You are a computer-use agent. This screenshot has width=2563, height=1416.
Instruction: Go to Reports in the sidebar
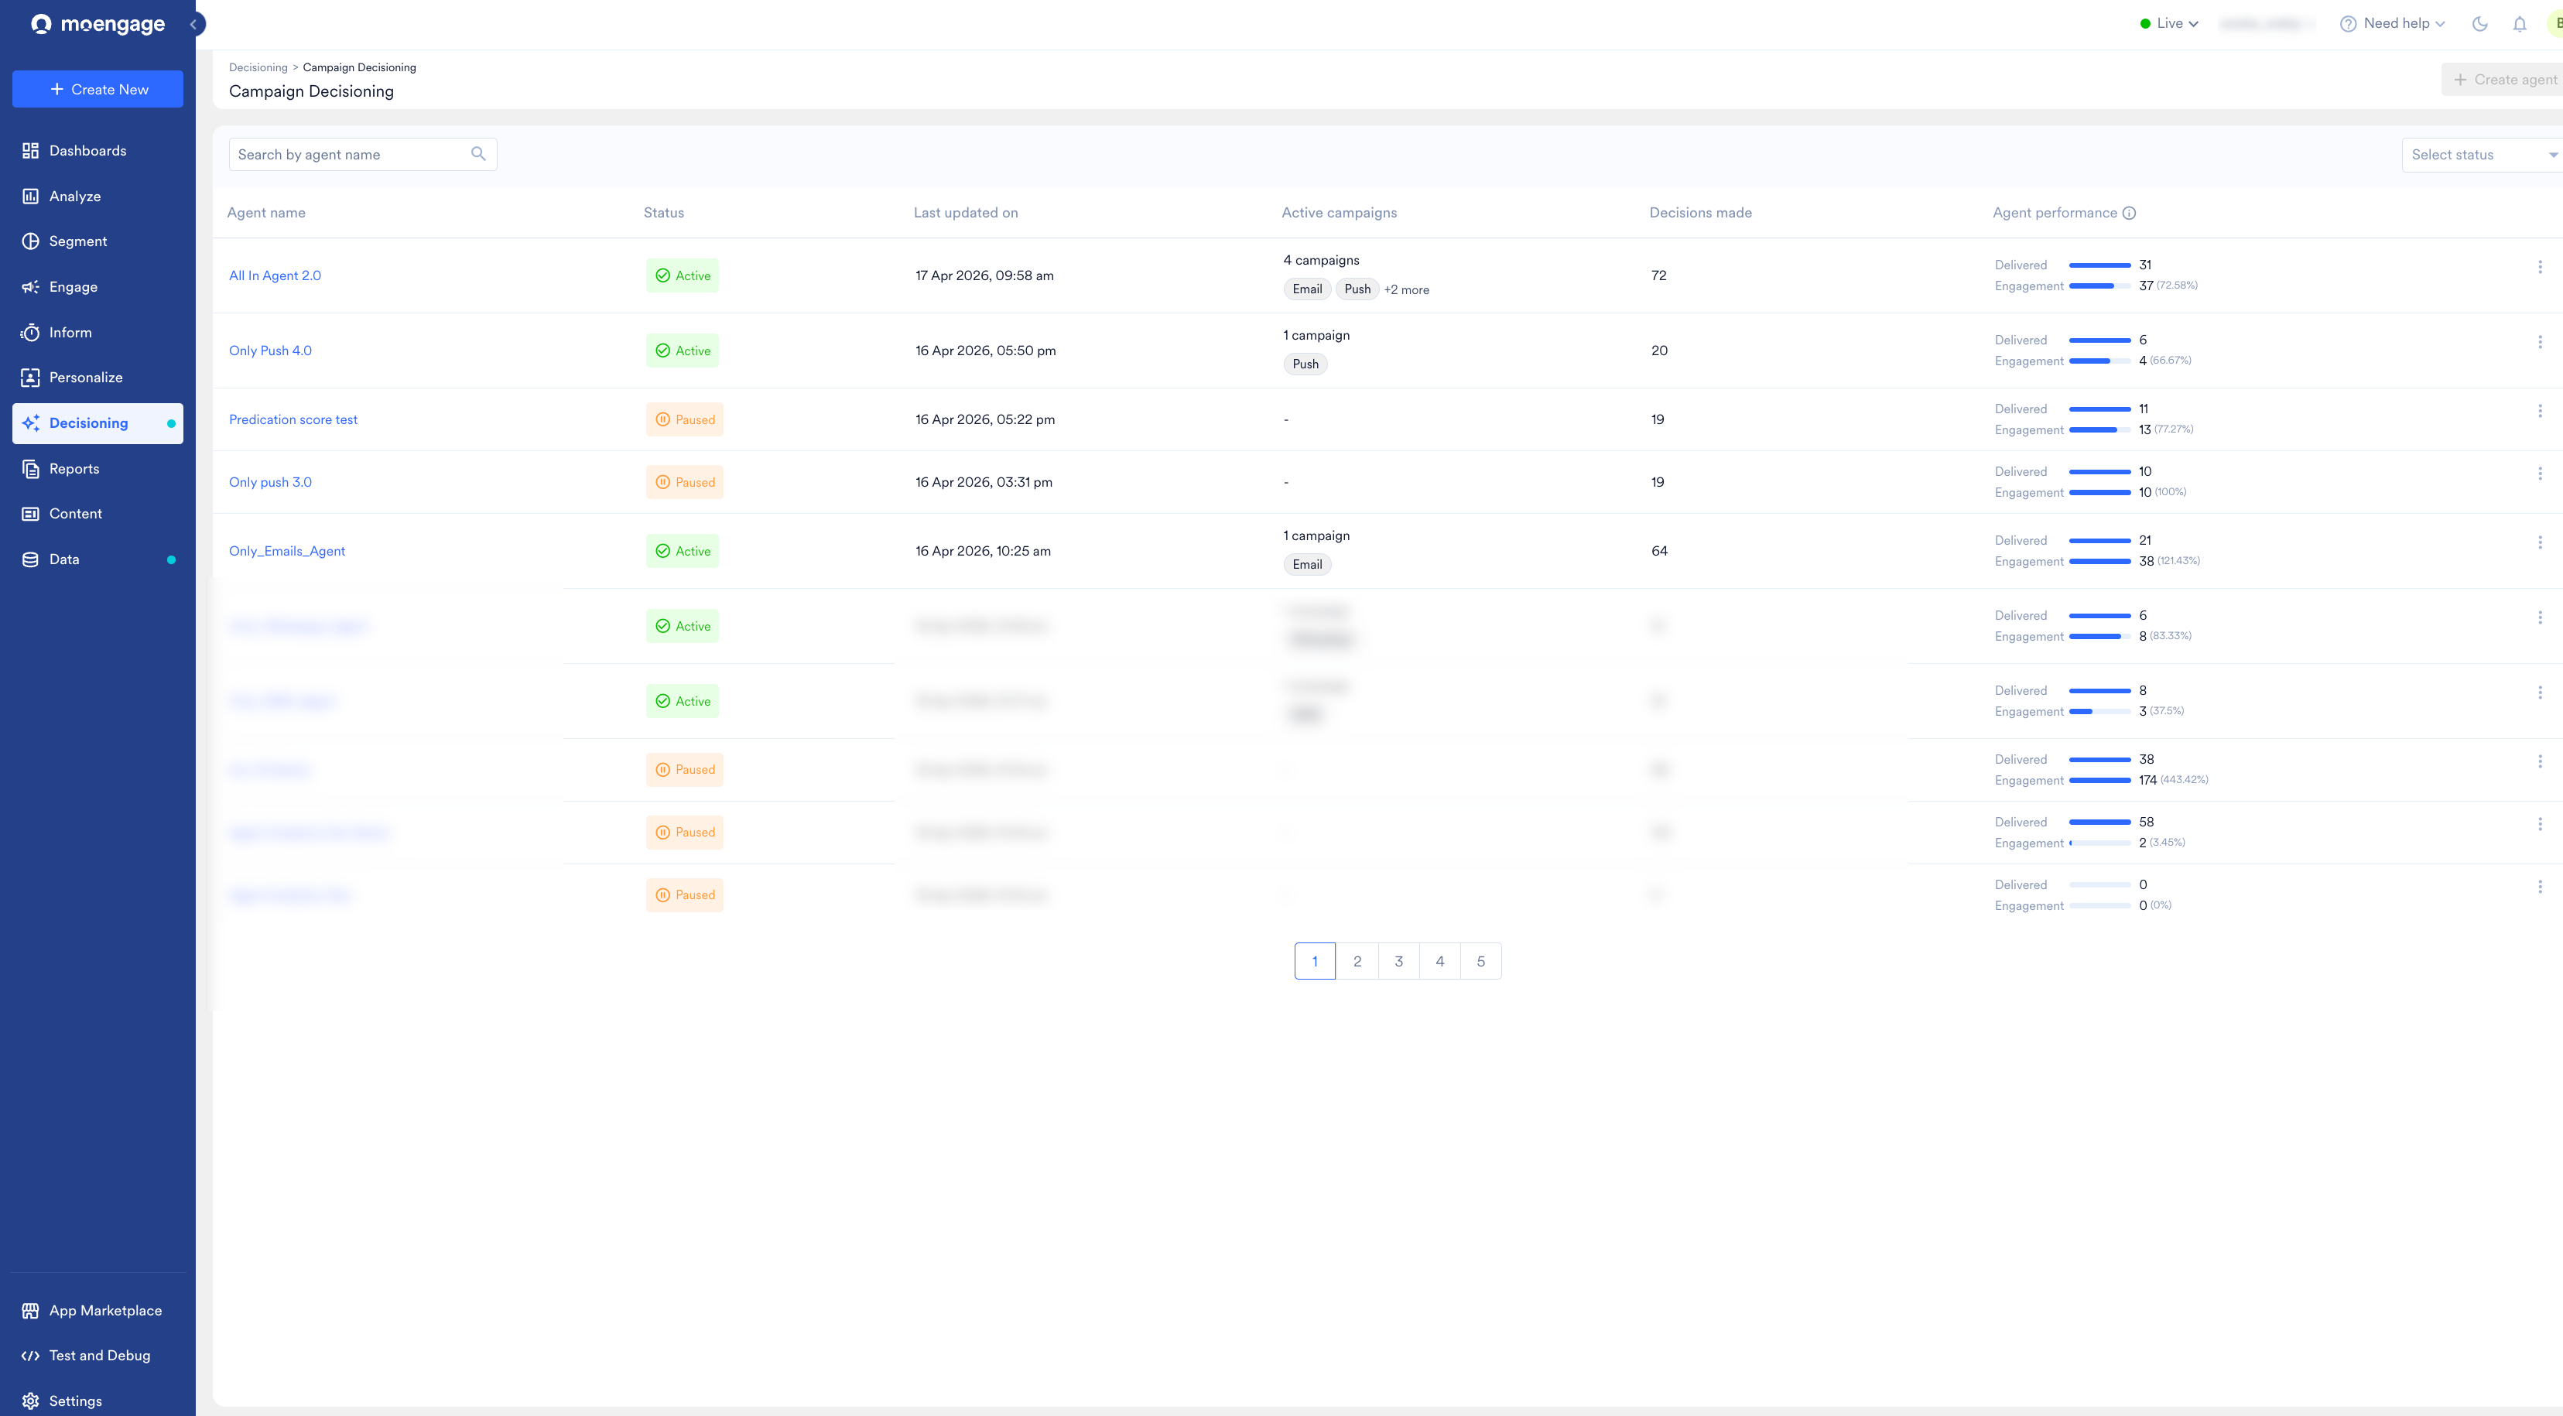pos(74,469)
